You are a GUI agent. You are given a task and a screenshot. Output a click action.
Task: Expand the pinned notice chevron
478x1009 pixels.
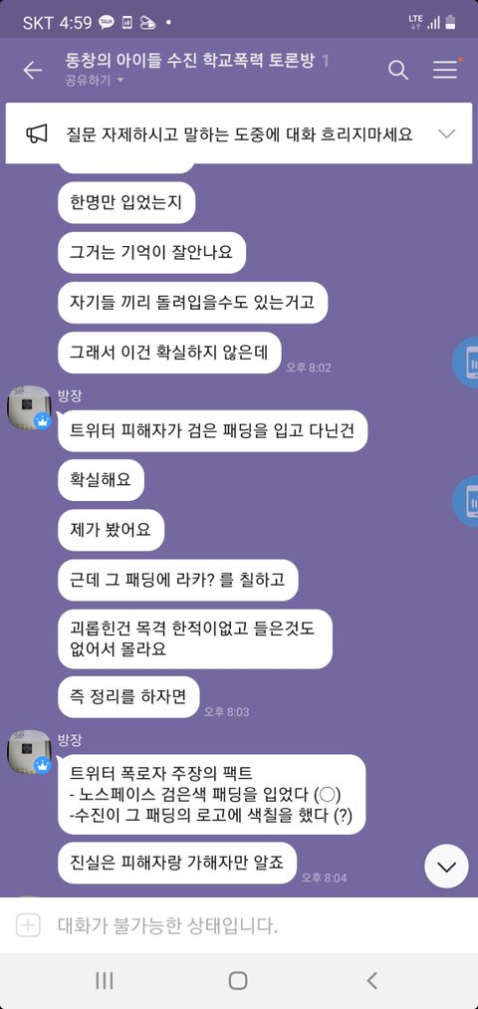(x=446, y=133)
